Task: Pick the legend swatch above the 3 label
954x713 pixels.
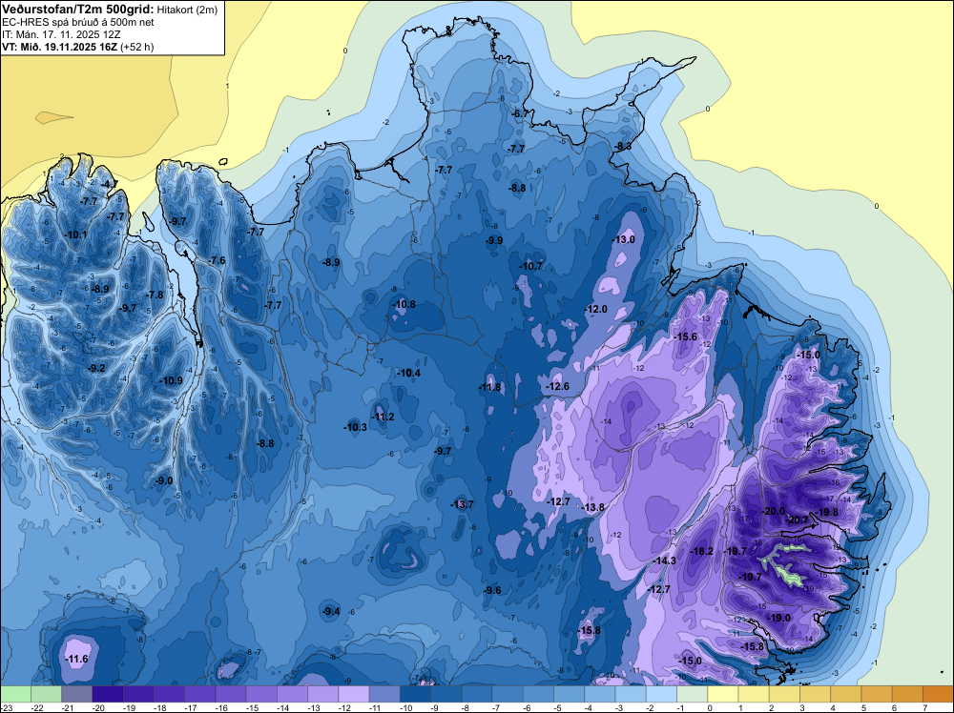Action: (816, 694)
